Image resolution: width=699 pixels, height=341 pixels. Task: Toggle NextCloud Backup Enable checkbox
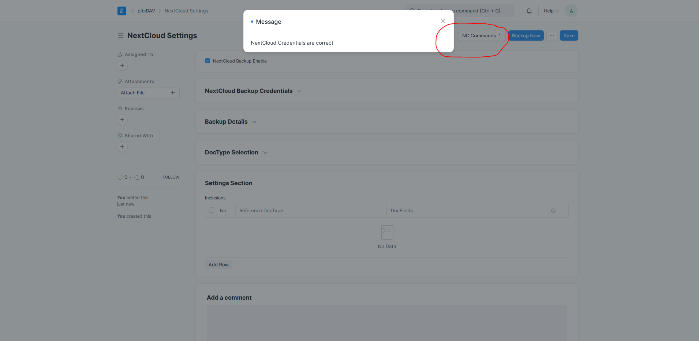[208, 61]
